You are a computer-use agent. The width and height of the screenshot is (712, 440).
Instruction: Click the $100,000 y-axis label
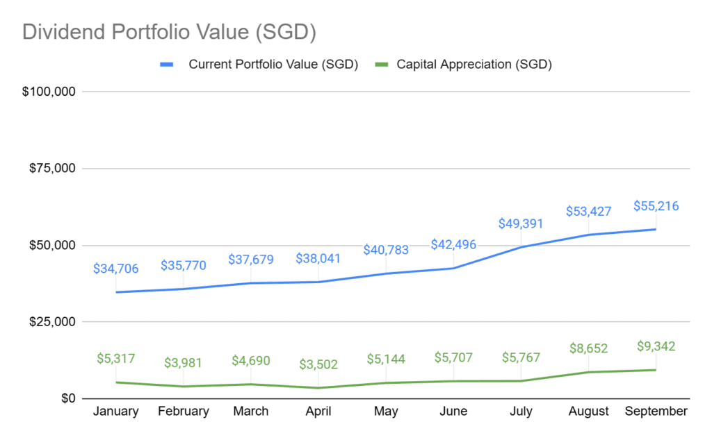coord(49,92)
